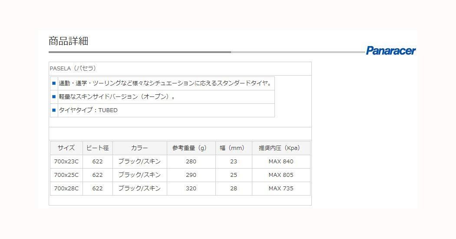Click the カラー column header

tap(139, 148)
